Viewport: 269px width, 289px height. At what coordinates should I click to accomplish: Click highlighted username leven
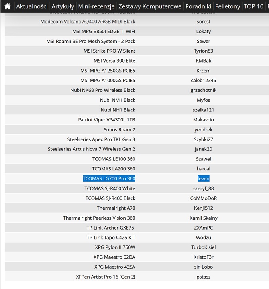[x=204, y=178]
